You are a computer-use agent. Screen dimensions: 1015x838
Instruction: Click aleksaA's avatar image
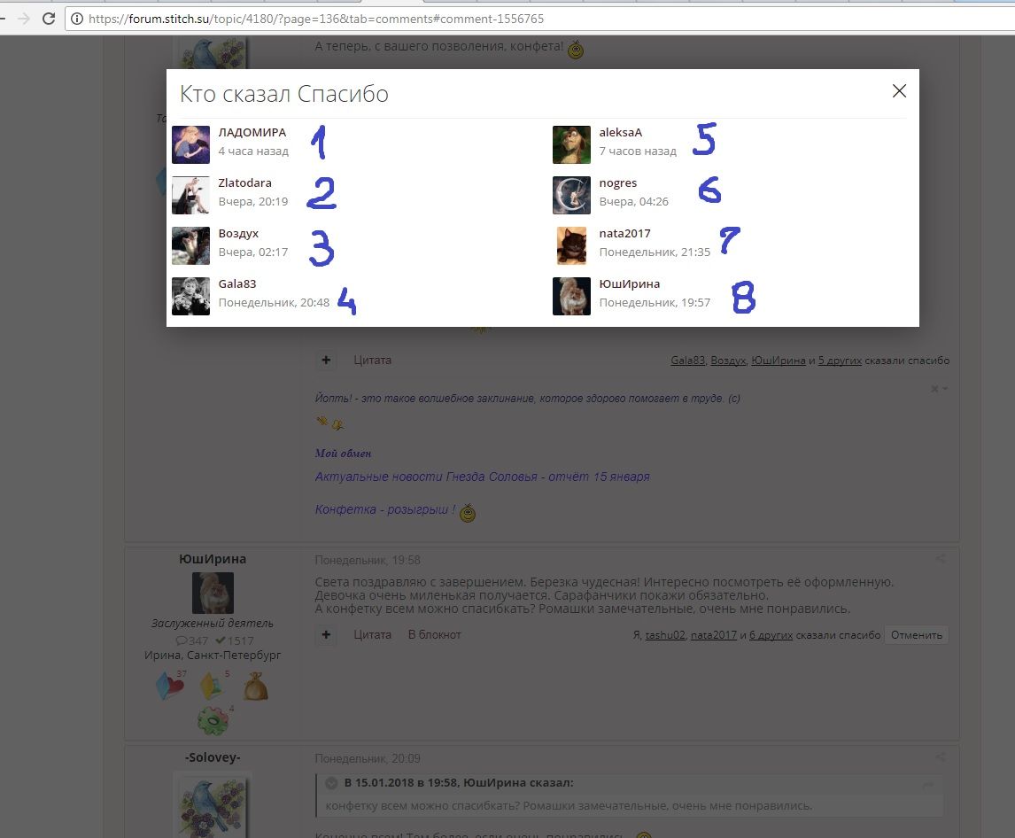coord(571,144)
